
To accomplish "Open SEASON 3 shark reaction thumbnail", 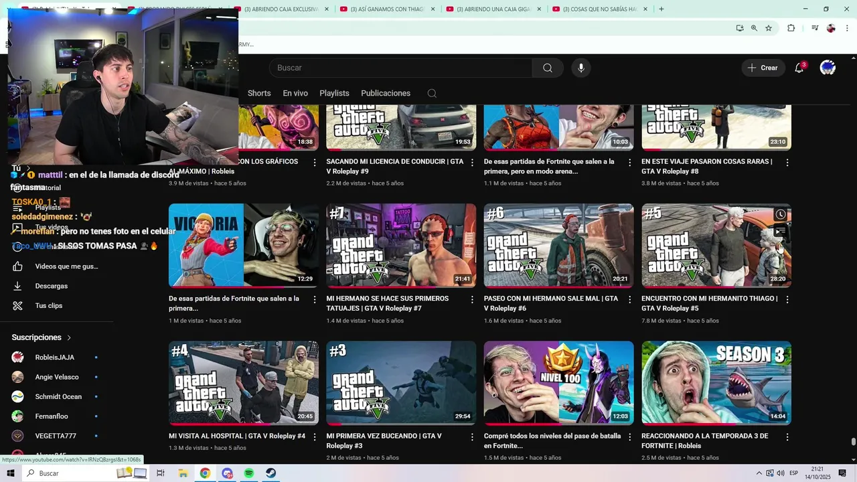I will click(716, 383).
